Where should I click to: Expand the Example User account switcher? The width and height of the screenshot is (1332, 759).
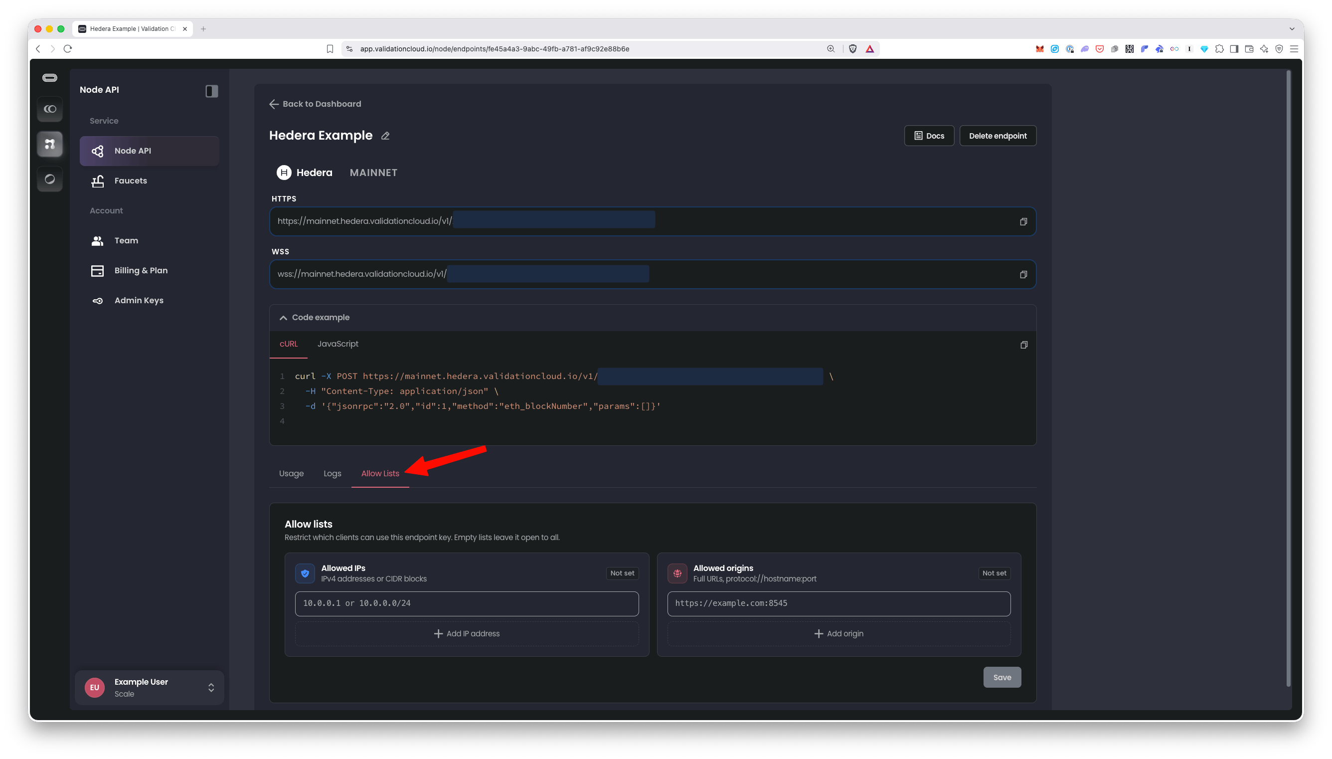click(150, 688)
